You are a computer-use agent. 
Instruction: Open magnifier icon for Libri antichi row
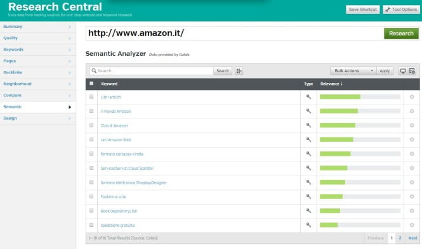[308, 97]
